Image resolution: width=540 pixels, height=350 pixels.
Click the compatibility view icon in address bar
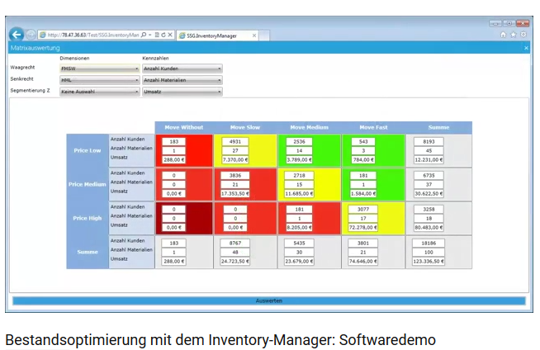point(157,35)
